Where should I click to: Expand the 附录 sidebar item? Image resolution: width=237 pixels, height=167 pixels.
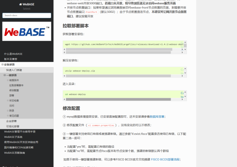tap(8, 111)
